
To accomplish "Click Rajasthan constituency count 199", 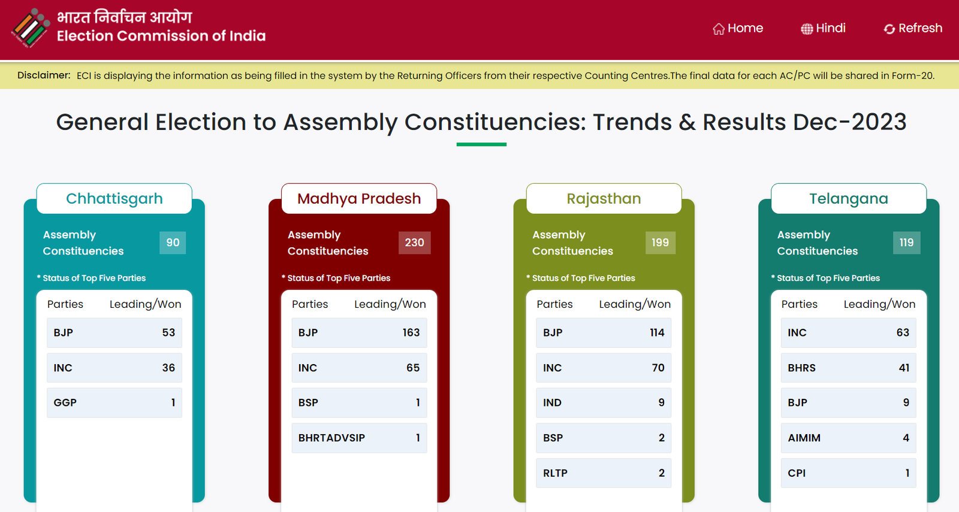I will [660, 243].
